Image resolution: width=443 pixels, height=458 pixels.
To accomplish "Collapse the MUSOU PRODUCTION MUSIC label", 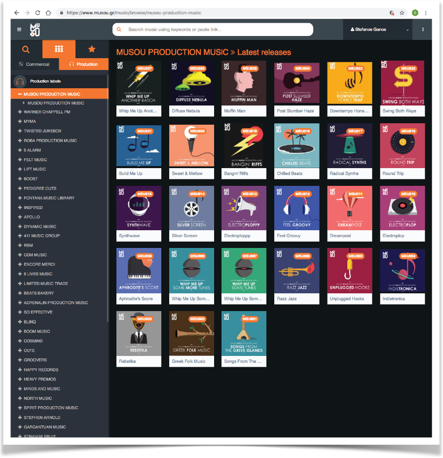I will pos(20,94).
